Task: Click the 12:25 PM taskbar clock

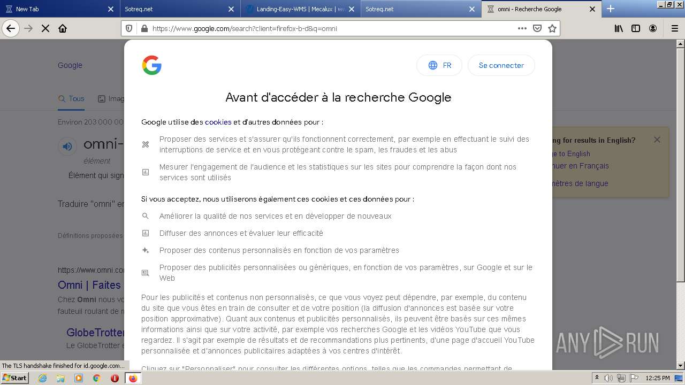Action: 657,378
